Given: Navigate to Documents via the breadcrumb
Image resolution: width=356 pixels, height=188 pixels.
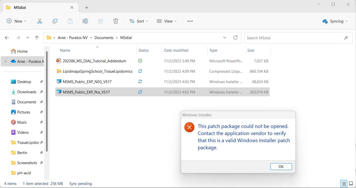Looking at the screenshot, I should click(x=104, y=37).
